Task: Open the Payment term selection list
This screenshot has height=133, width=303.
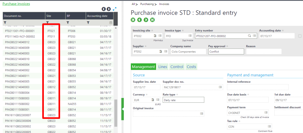Action: click(265, 112)
